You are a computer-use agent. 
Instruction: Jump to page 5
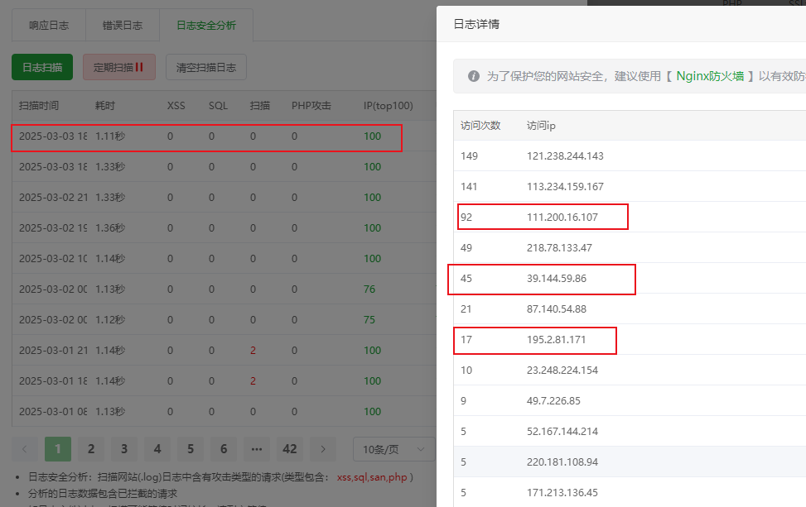pos(191,449)
